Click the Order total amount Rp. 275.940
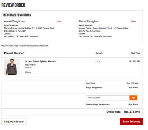 tap(132, 112)
